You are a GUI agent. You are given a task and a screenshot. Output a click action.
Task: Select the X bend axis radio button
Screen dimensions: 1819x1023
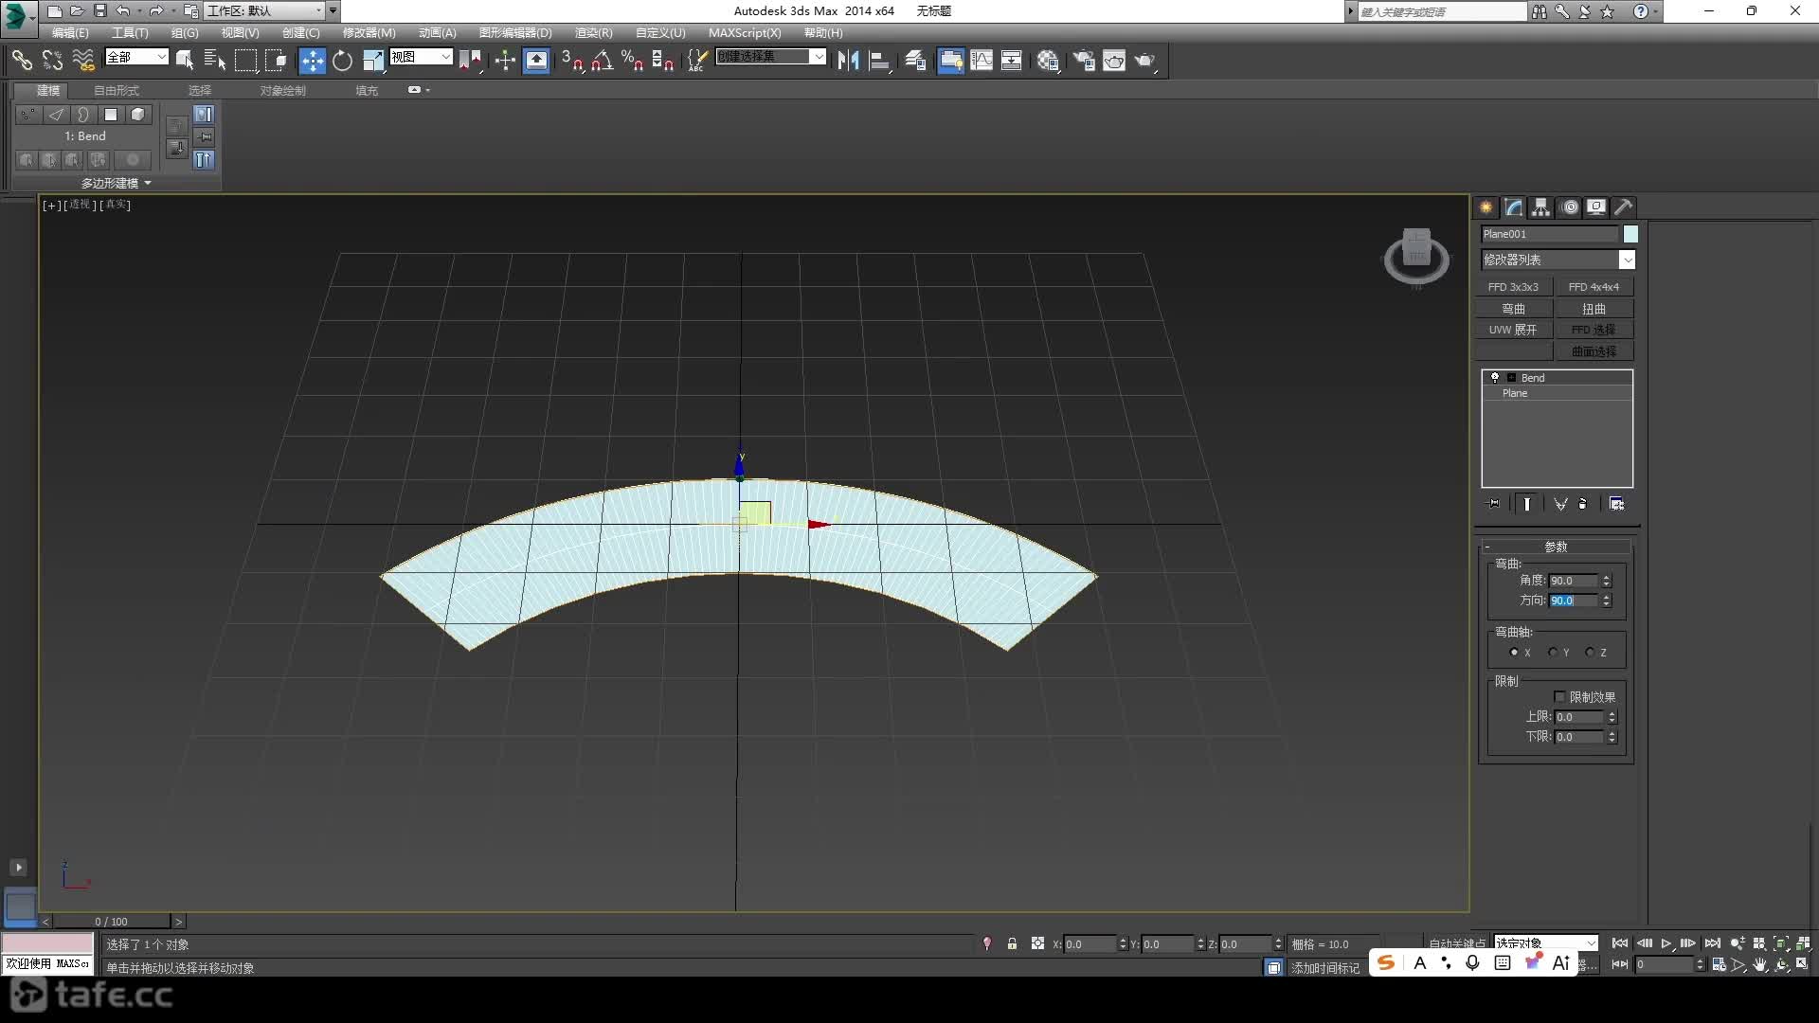pyautogui.click(x=1514, y=653)
